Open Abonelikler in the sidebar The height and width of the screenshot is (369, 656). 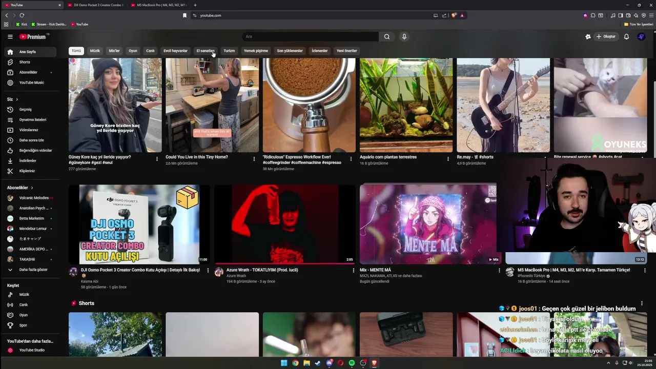[30, 72]
